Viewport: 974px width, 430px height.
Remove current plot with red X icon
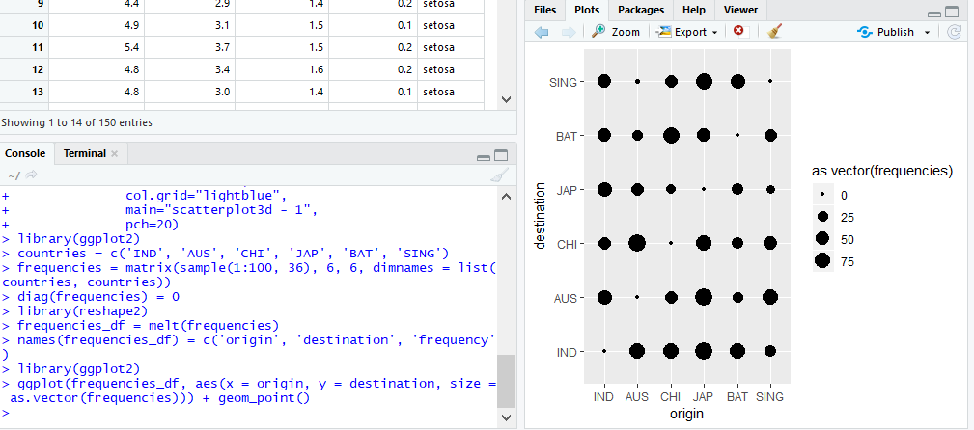737,31
